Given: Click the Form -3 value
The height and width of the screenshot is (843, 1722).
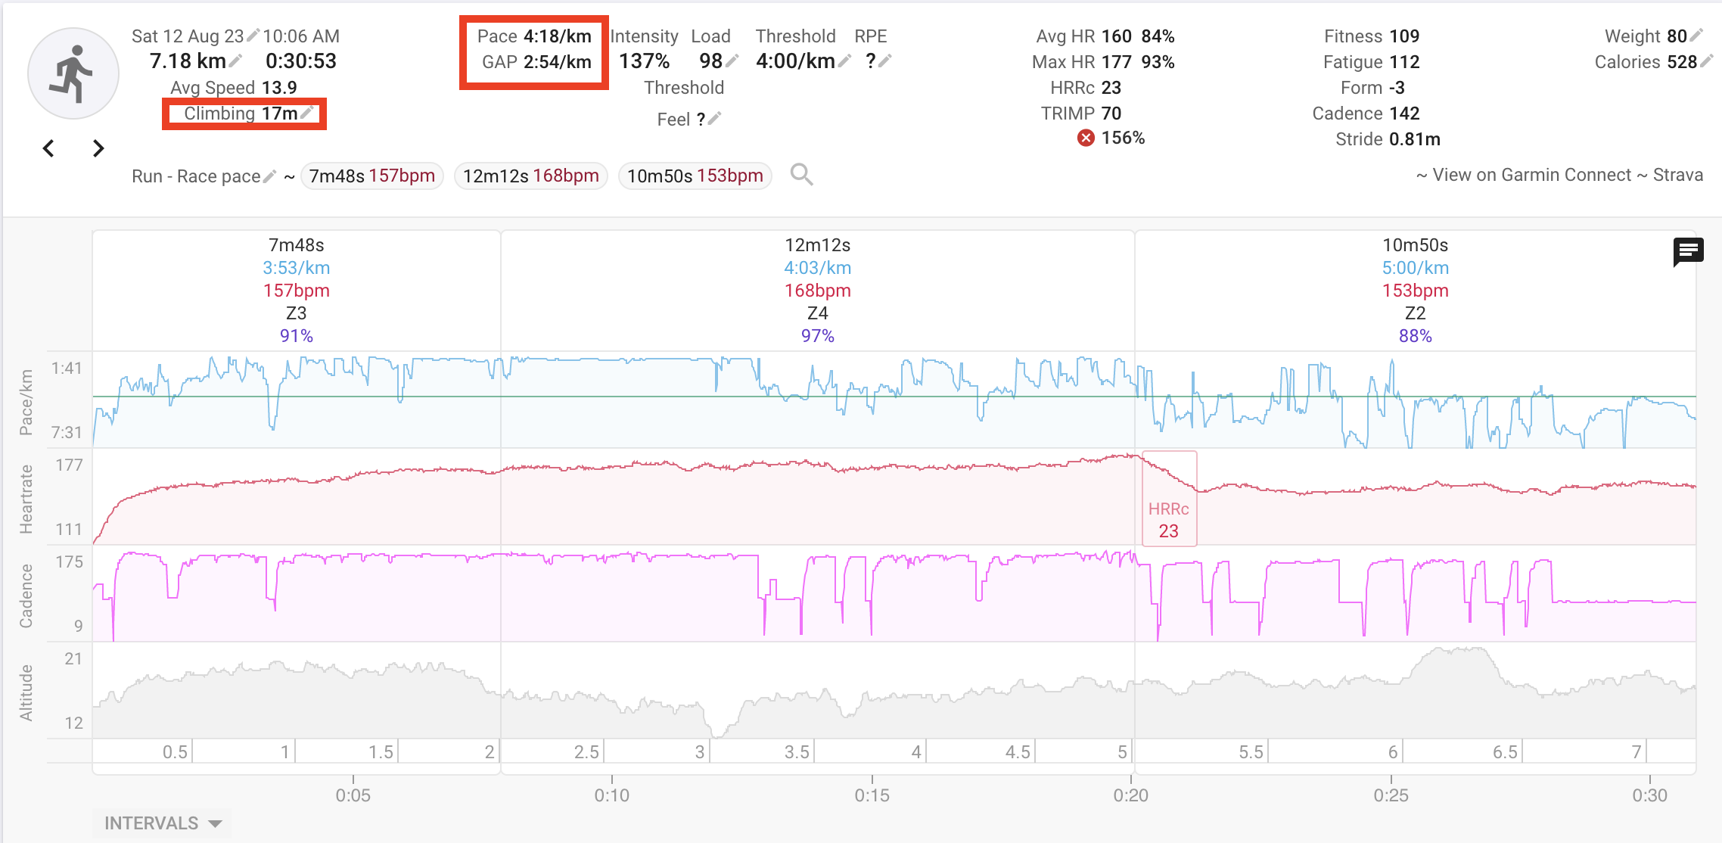Looking at the screenshot, I should (x=1397, y=87).
